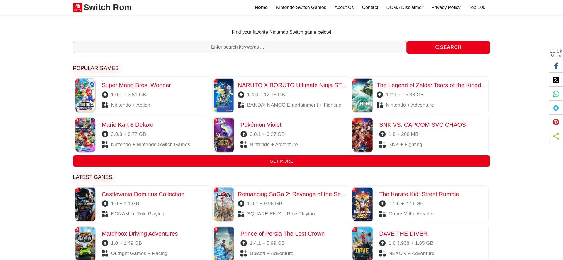Viewport: 563px width, 260px height.
Task: Open Mario Kart 8 Deluxe link
Action: [x=127, y=125]
